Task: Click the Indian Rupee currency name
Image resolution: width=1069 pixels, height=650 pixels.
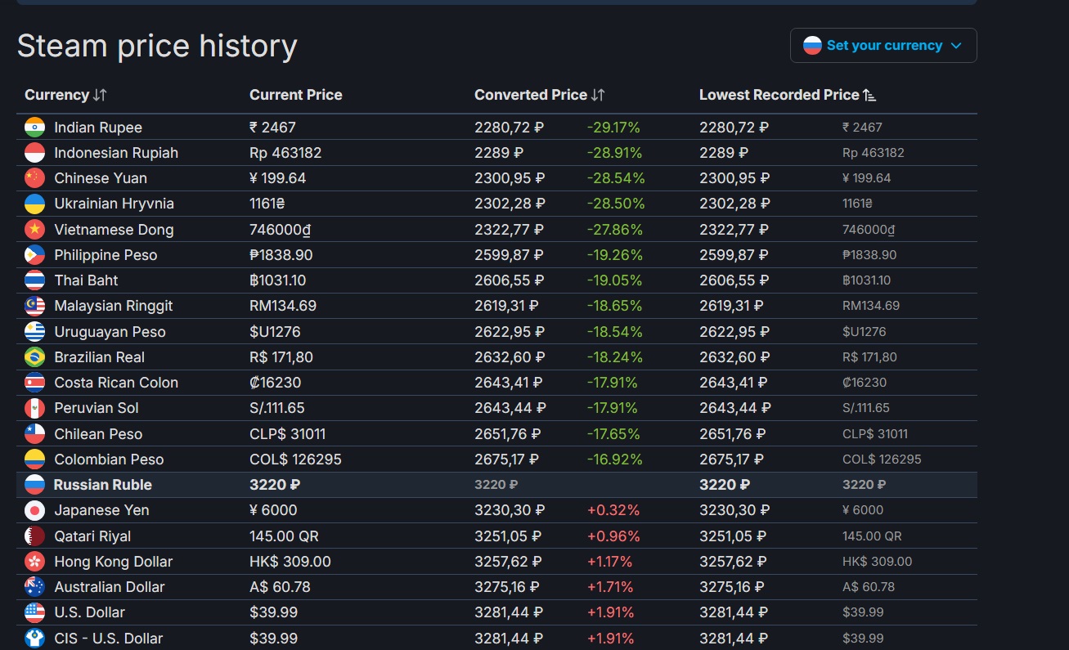Action: (x=98, y=128)
